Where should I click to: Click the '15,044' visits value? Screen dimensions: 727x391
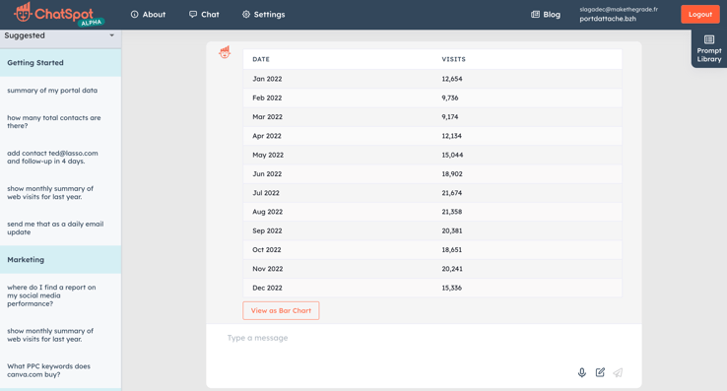pos(452,155)
